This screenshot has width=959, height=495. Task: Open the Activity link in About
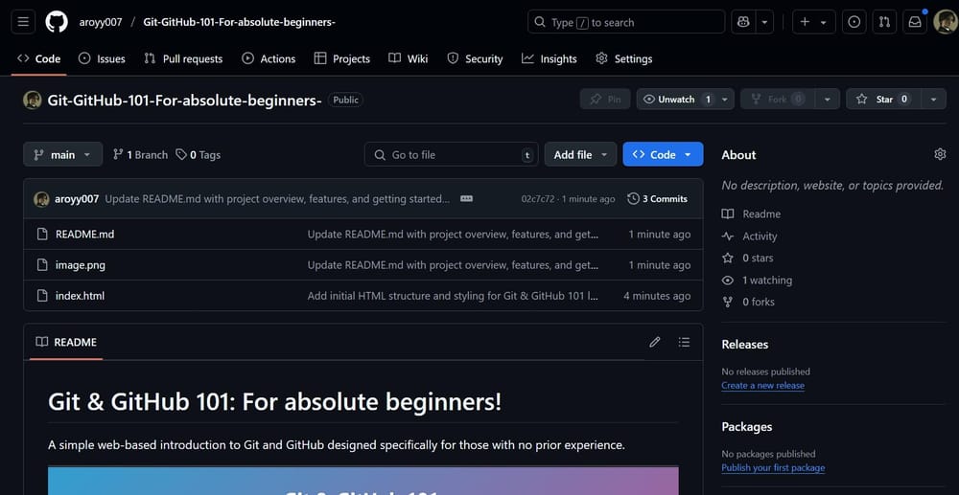[749, 236]
